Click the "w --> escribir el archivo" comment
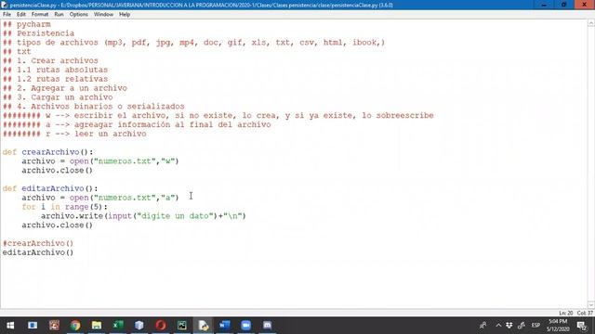 point(218,115)
